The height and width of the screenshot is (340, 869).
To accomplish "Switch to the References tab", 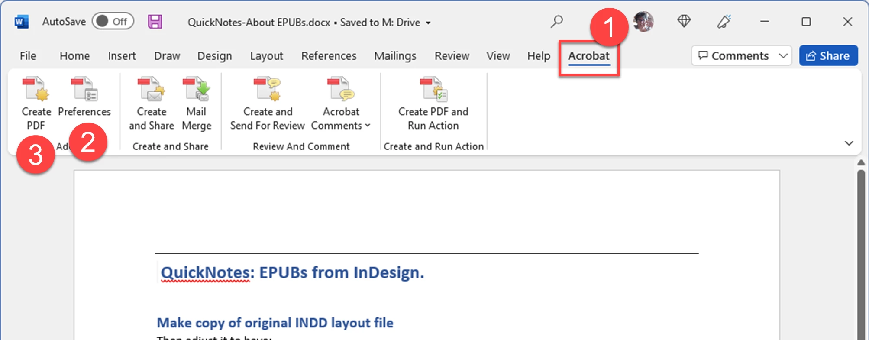I will [329, 56].
